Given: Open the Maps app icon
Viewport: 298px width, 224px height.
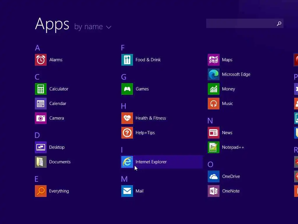Looking at the screenshot, I should pos(214,60).
